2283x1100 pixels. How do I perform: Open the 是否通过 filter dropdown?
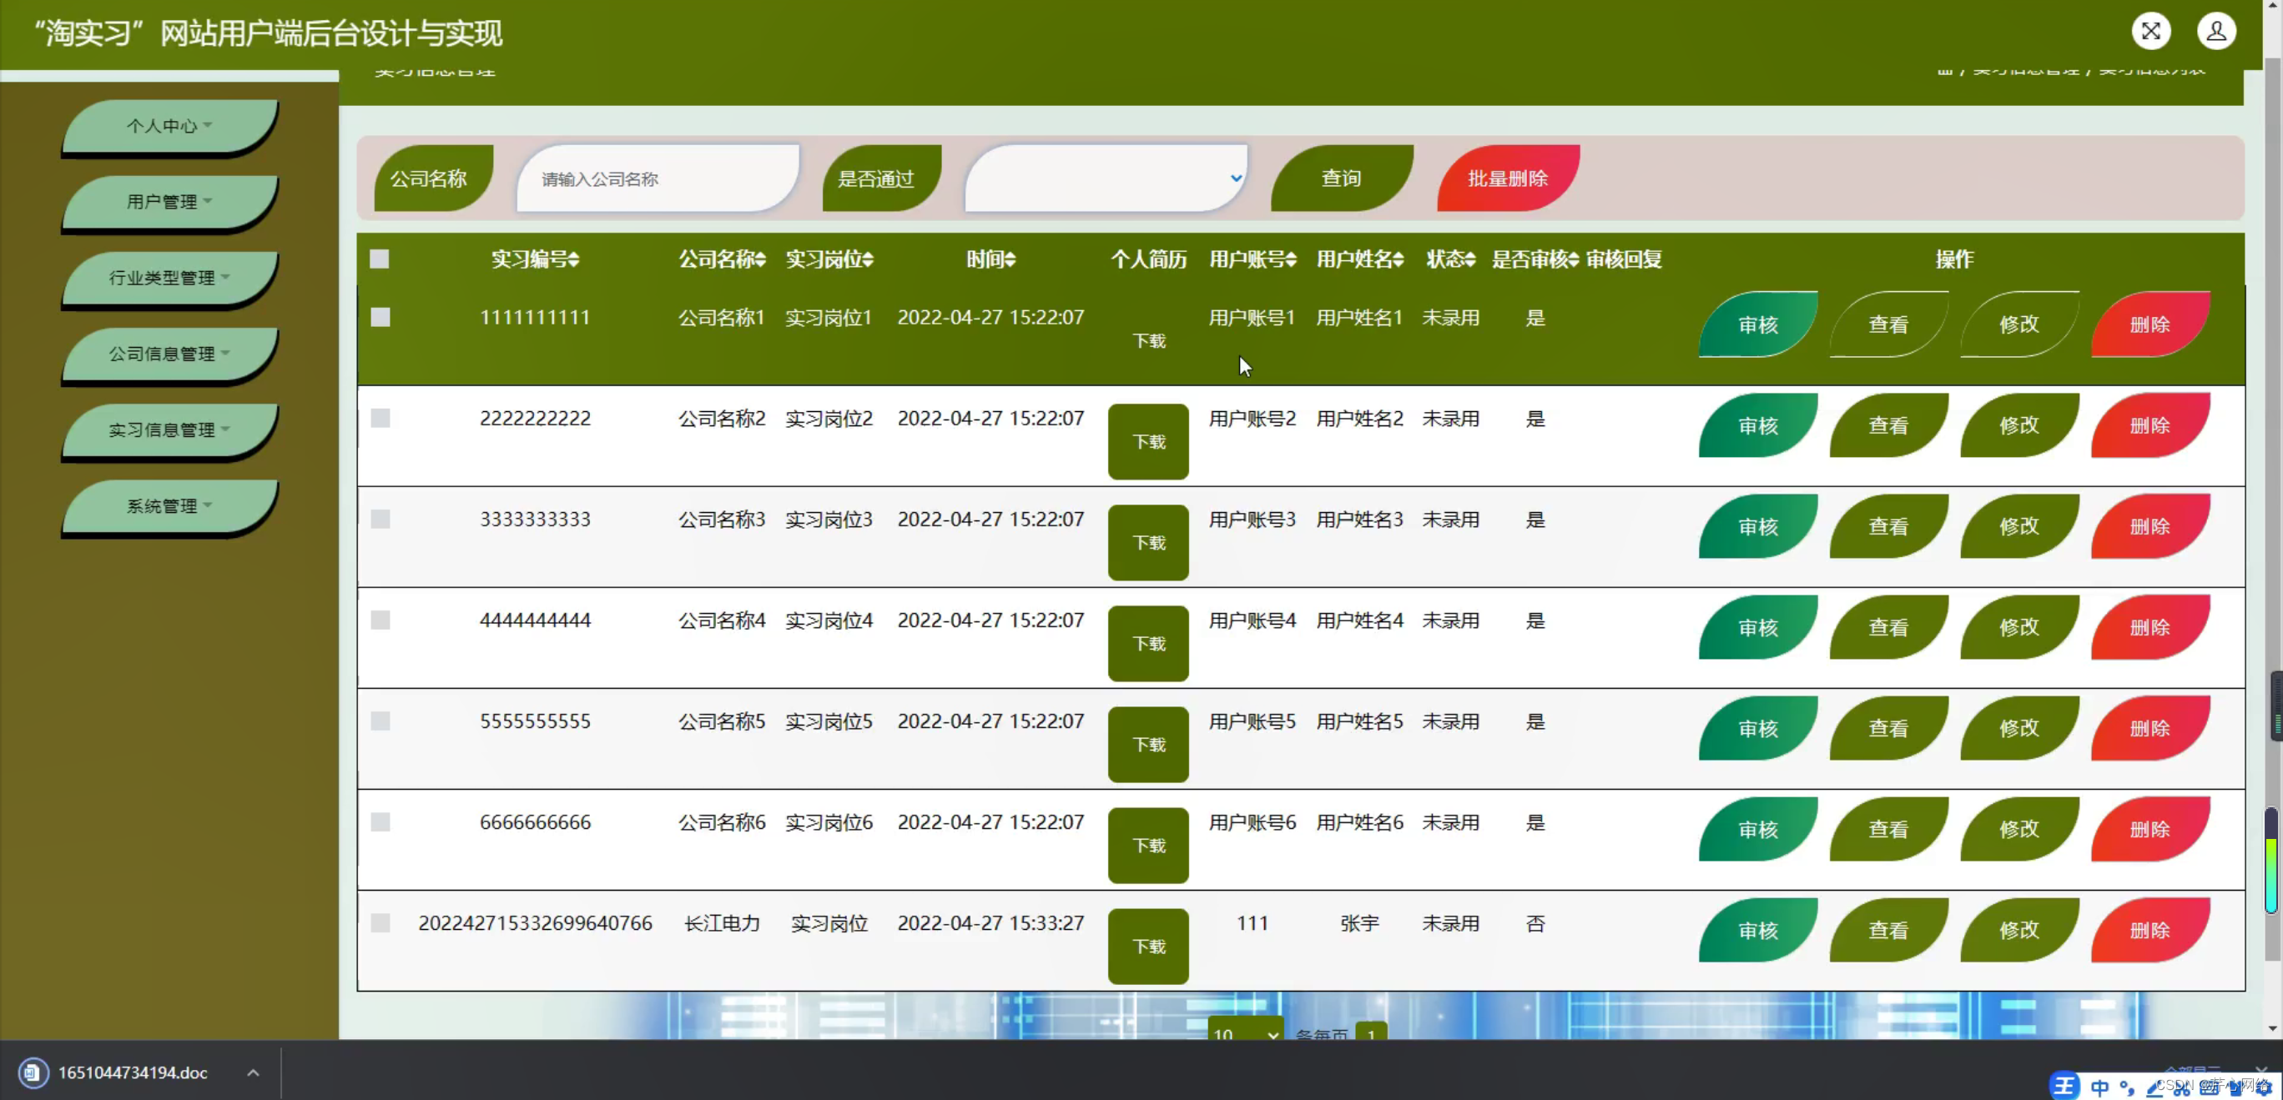(x=1106, y=178)
